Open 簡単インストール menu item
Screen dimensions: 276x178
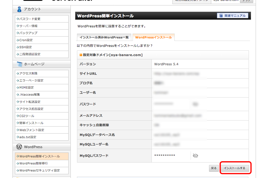pyautogui.click(x=42, y=123)
